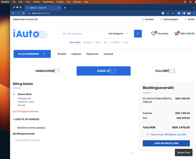
Task: Click the Chrome profile avatar icon
Action: (189, 13)
